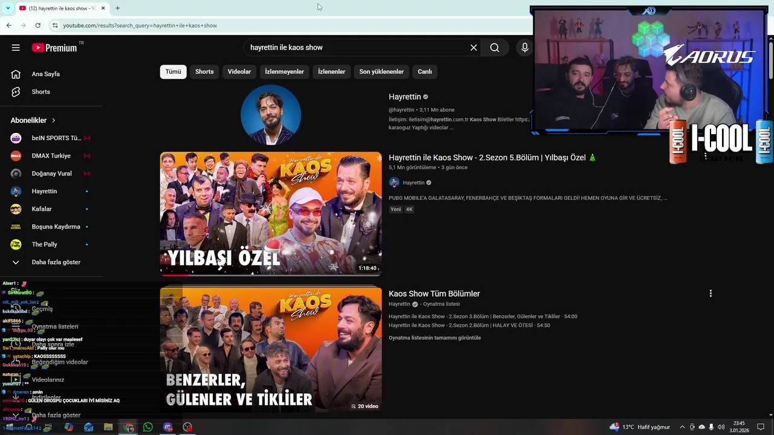Clear the search query with X
The height and width of the screenshot is (435, 774).
tap(473, 48)
